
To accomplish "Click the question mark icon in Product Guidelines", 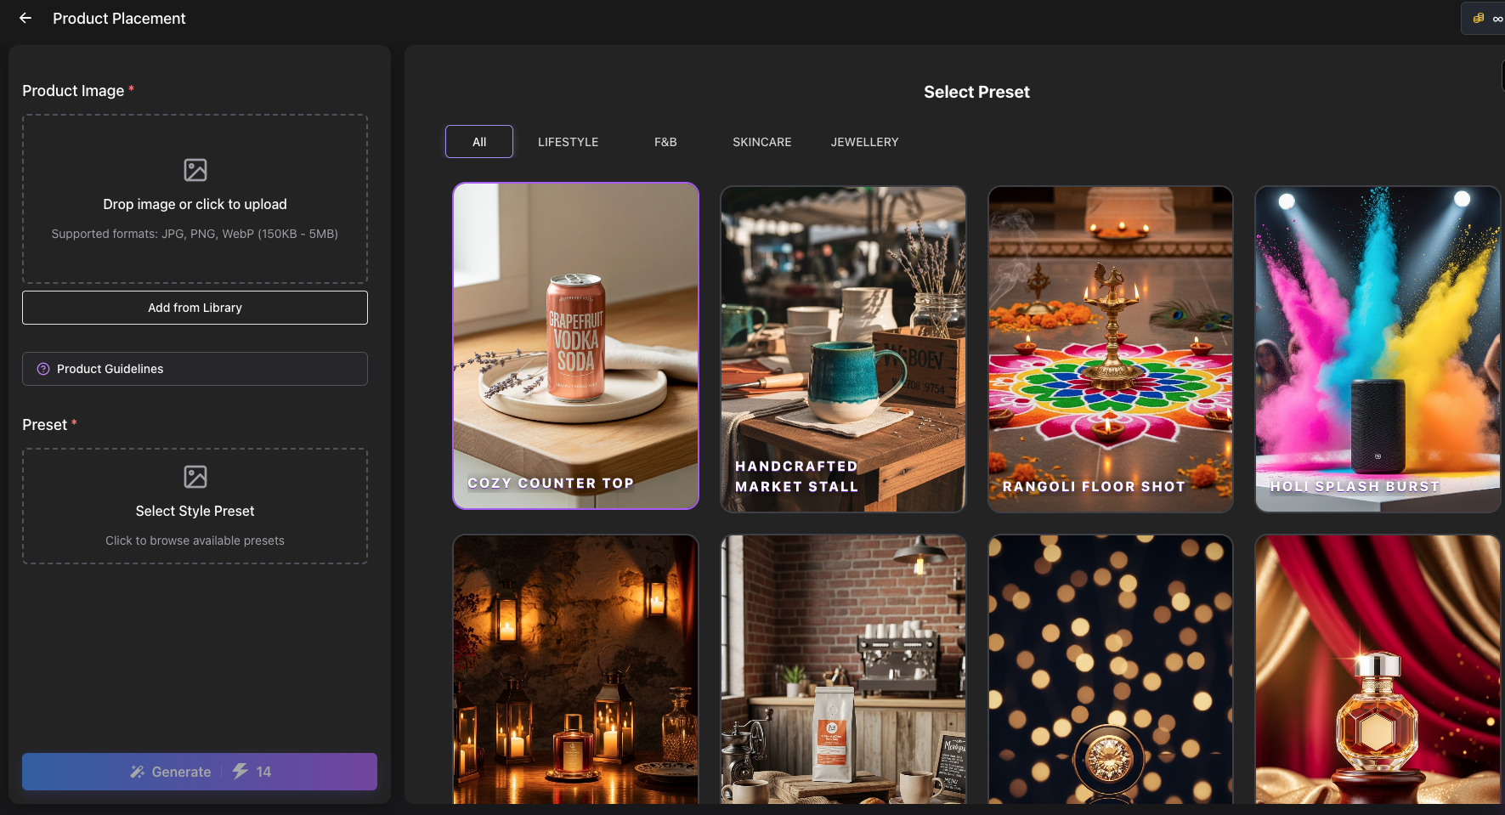I will [x=43, y=369].
